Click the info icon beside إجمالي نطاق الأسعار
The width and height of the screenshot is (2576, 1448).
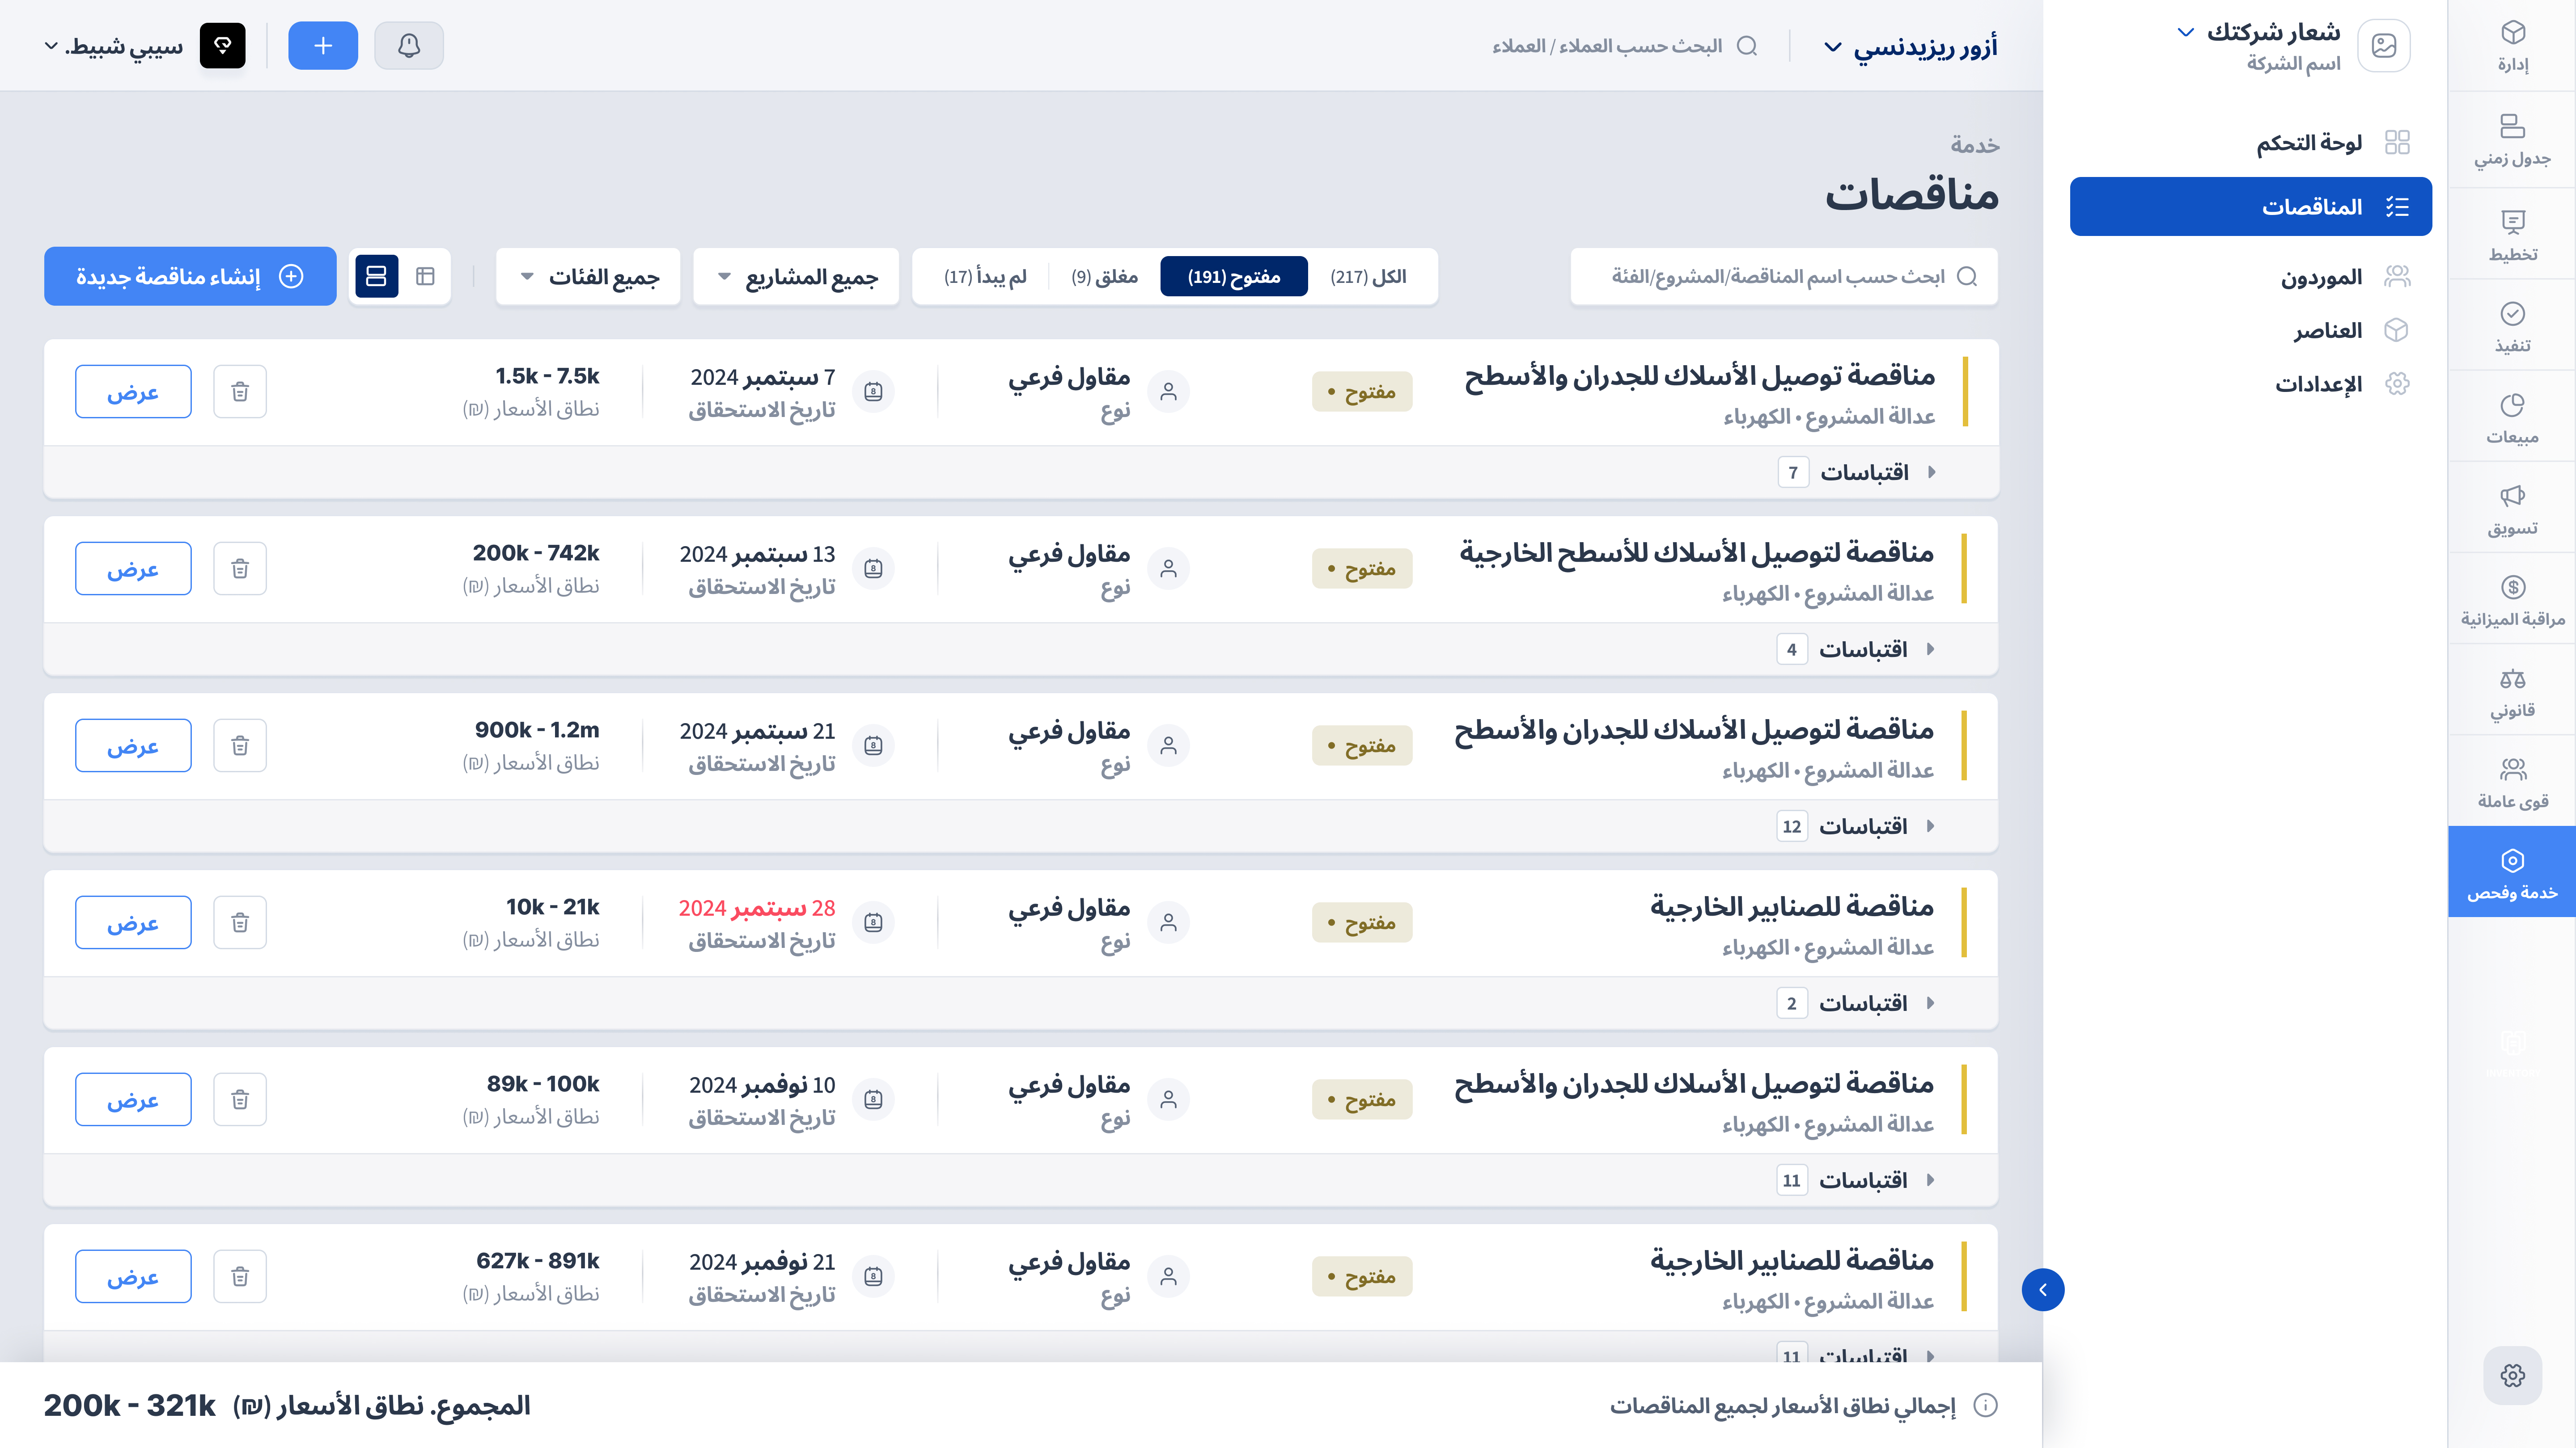1986,1405
